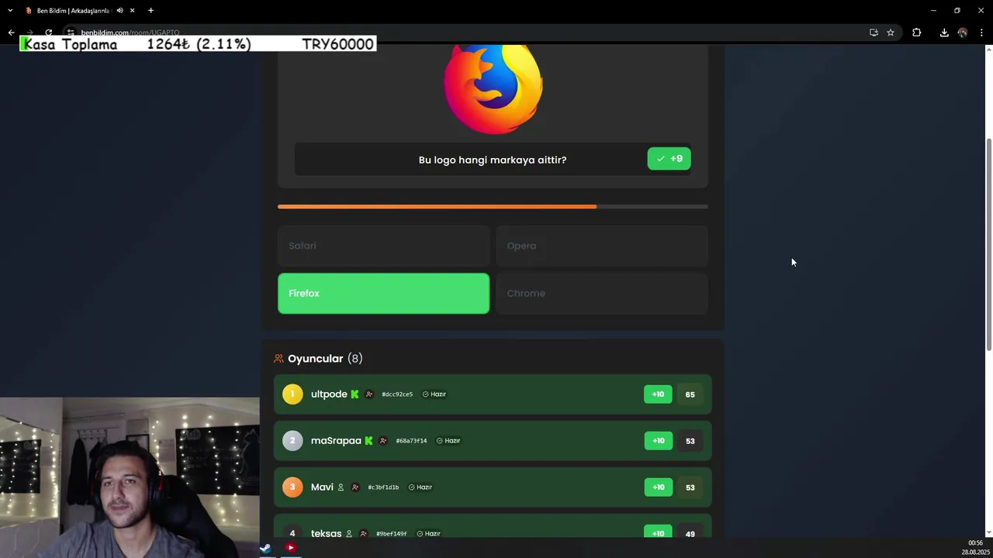
Task: Click the page vertical scrollbar
Action: click(x=988, y=244)
